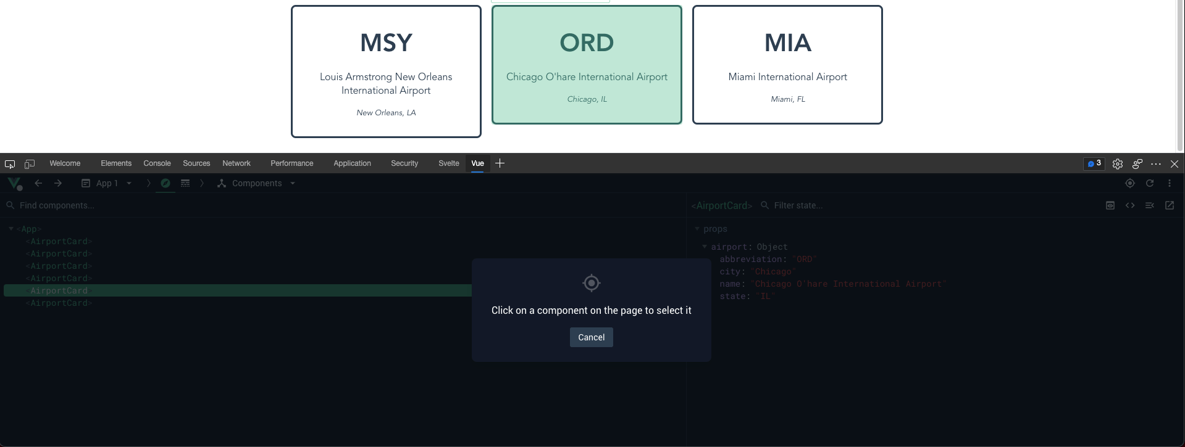
Task: Click the issues counter badge showing 3
Action: point(1094,163)
